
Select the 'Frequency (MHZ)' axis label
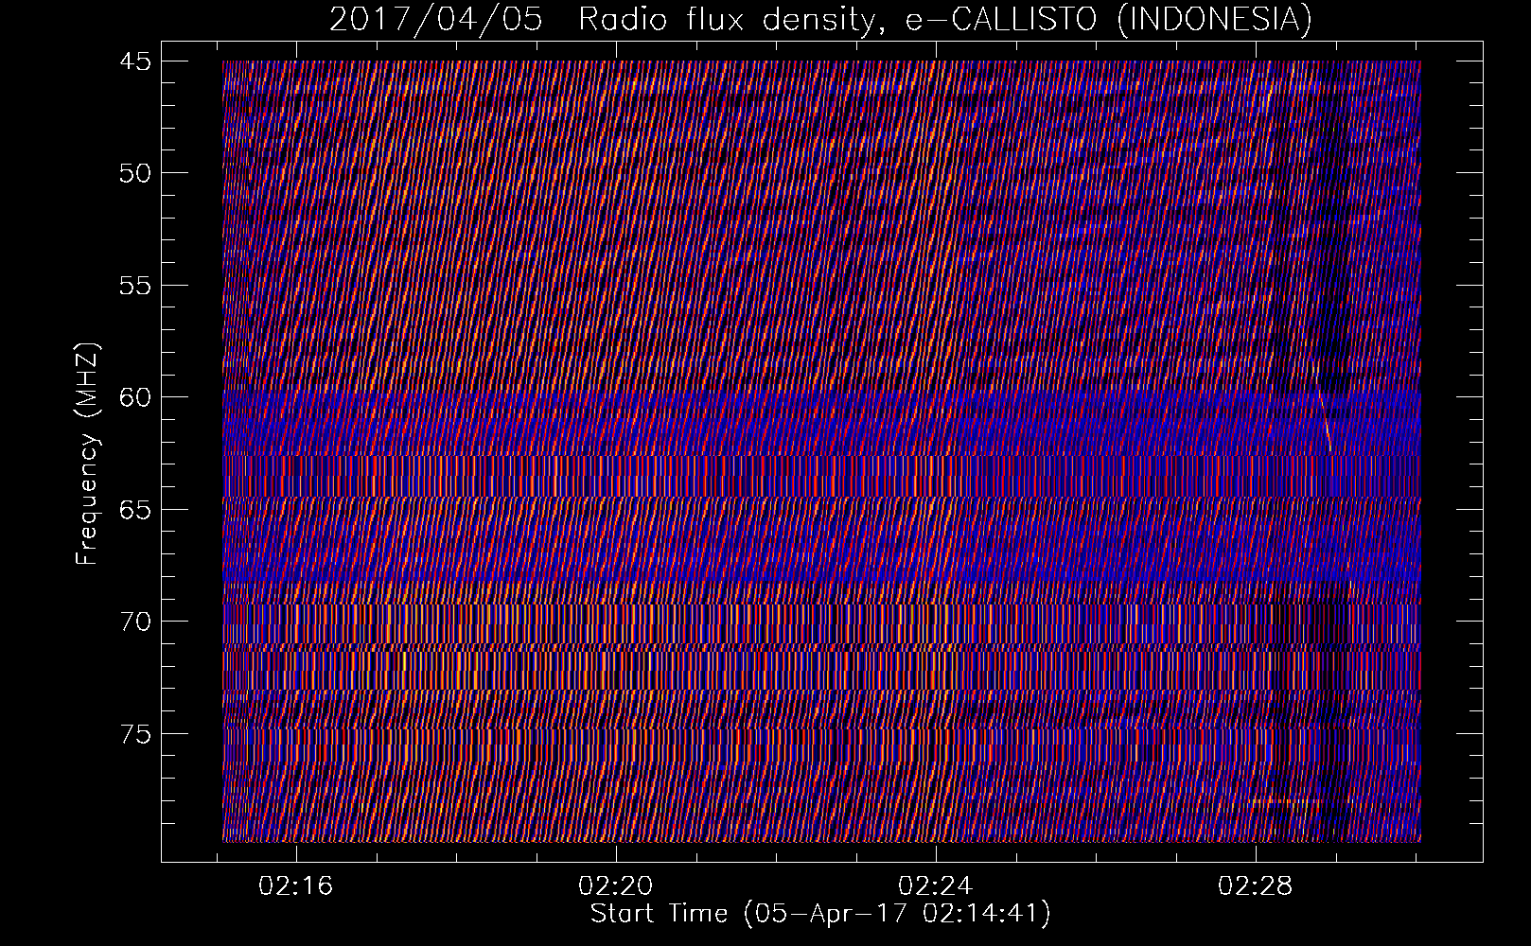pyautogui.click(x=88, y=455)
